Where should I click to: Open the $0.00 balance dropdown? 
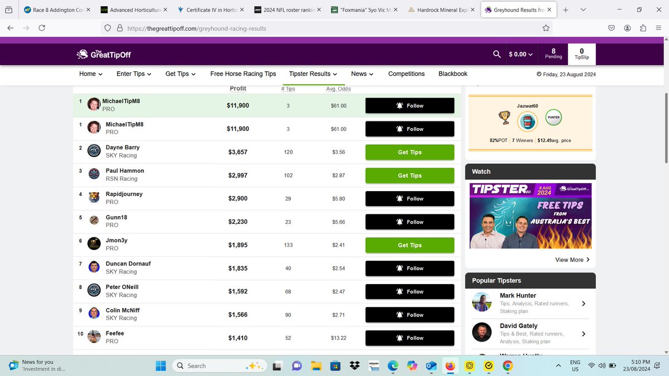pyautogui.click(x=520, y=55)
